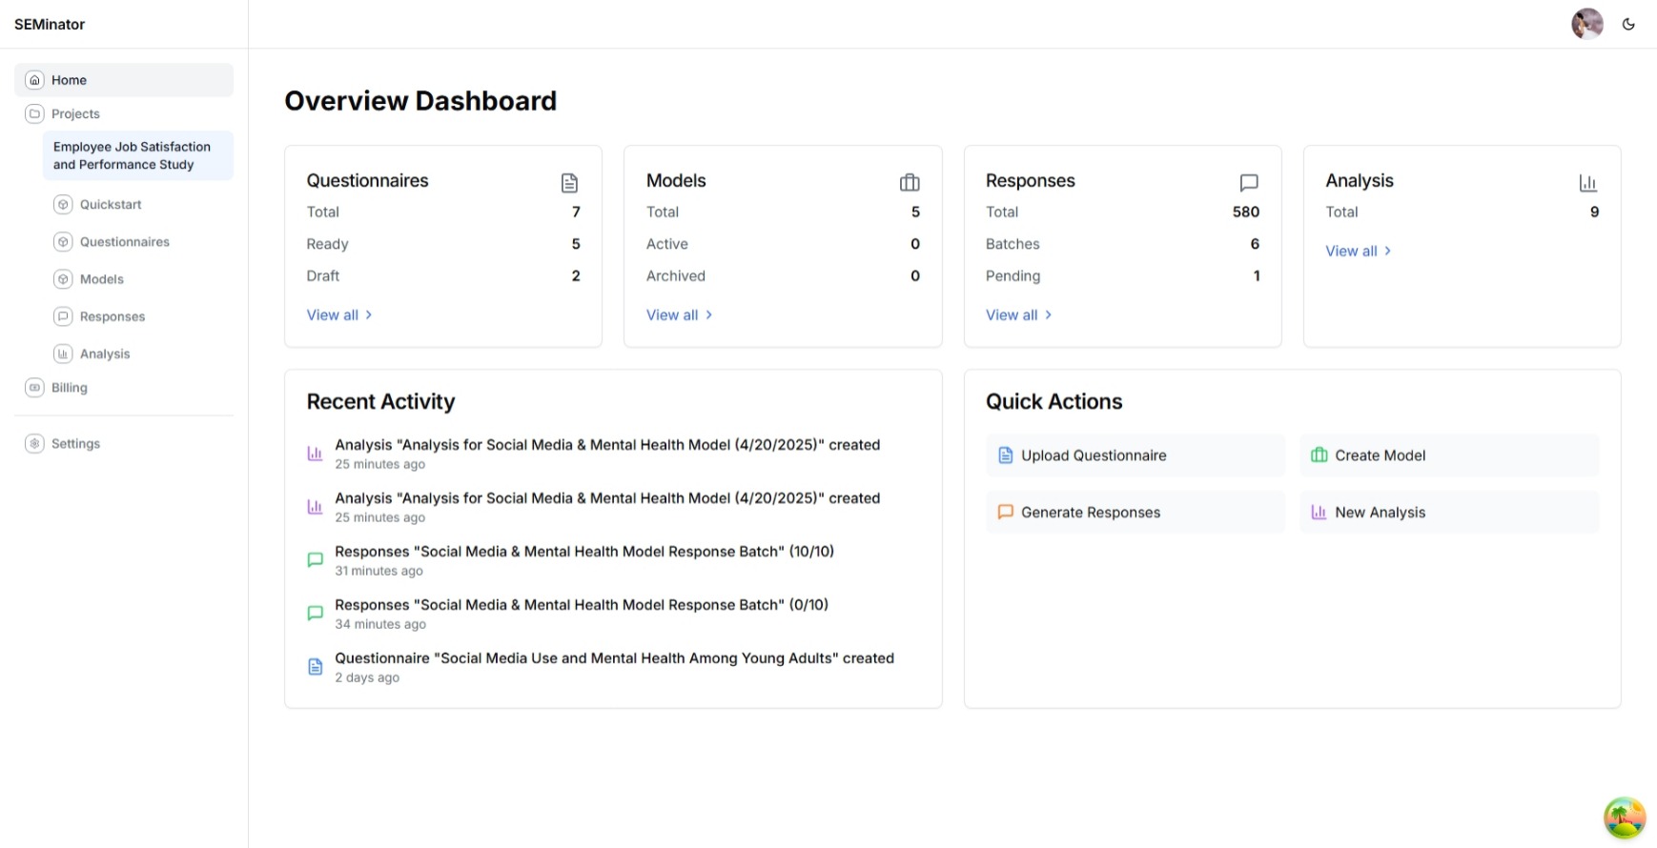Expand the Projects section in sidebar

pos(75,114)
